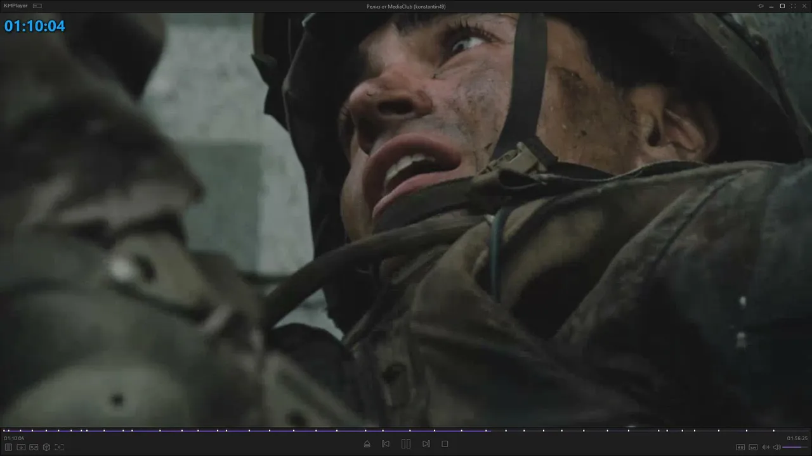
Task: Switch the player to fullscreen mode
Action: click(x=792, y=6)
